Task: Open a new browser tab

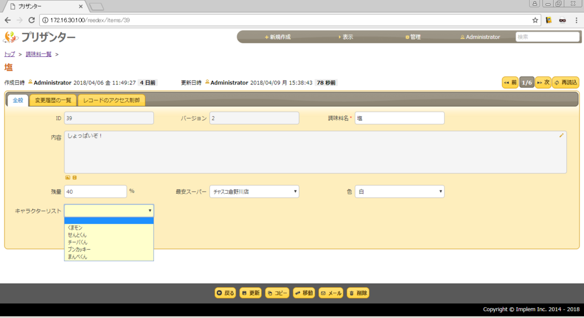Action: point(96,7)
